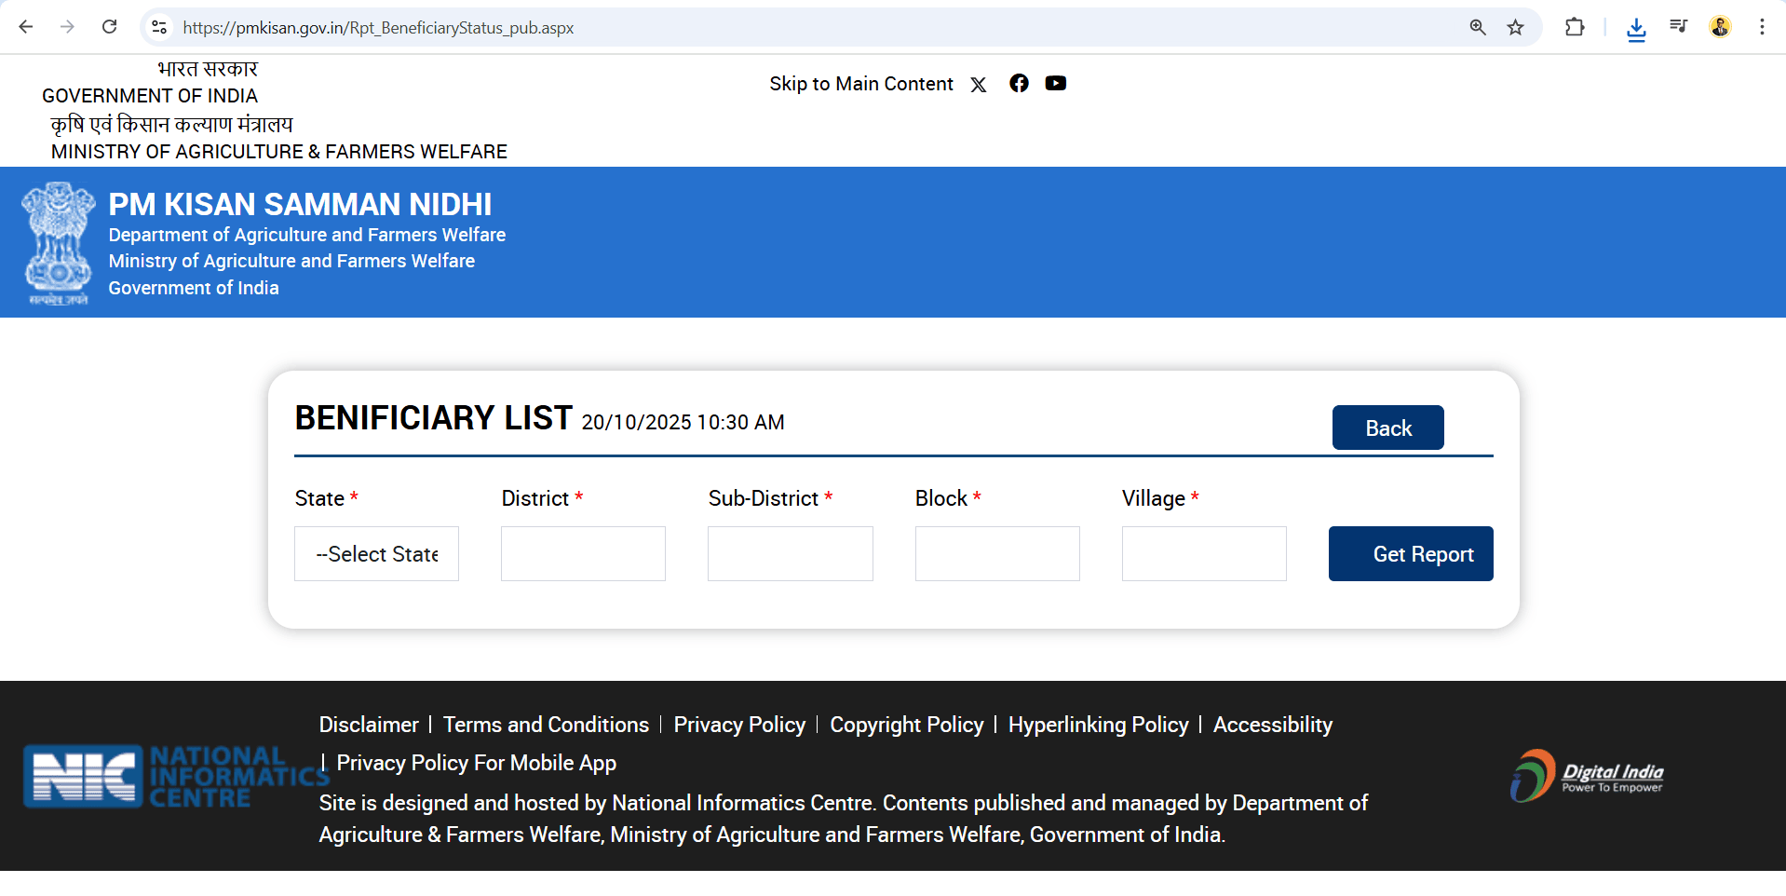The height and width of the screenshot is (896, 1786).
Task: Open the Privacy Policy footer link
Action: 739,725
